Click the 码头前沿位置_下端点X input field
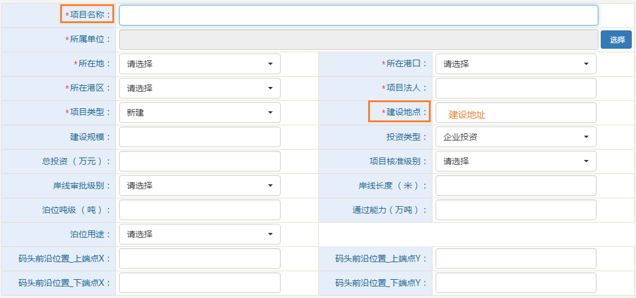This screenshot has height=298, width=636. (x=199, y=283)
